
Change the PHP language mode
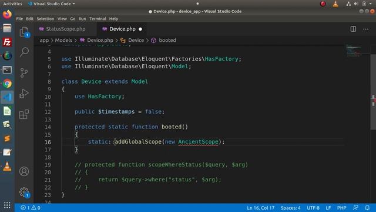342,208
